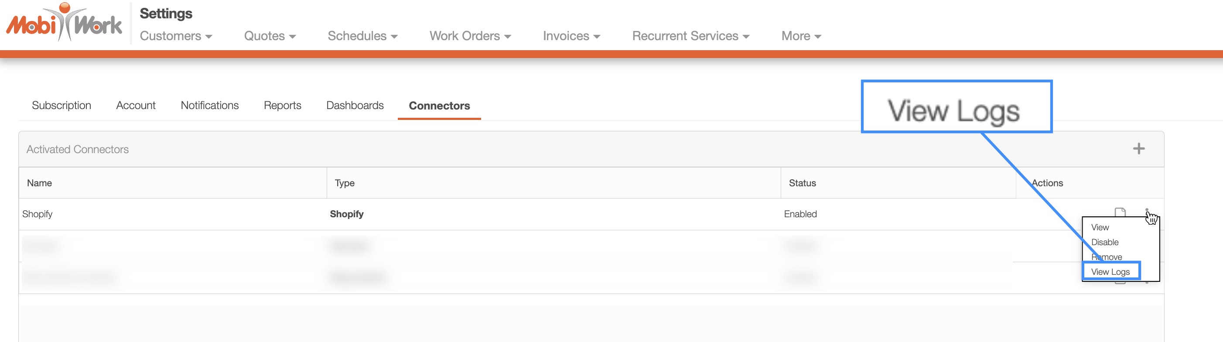1223x342 pixels.
Task: Select Disable in the connector menu
Action: pyautogui.click(x=1105, y=242)
